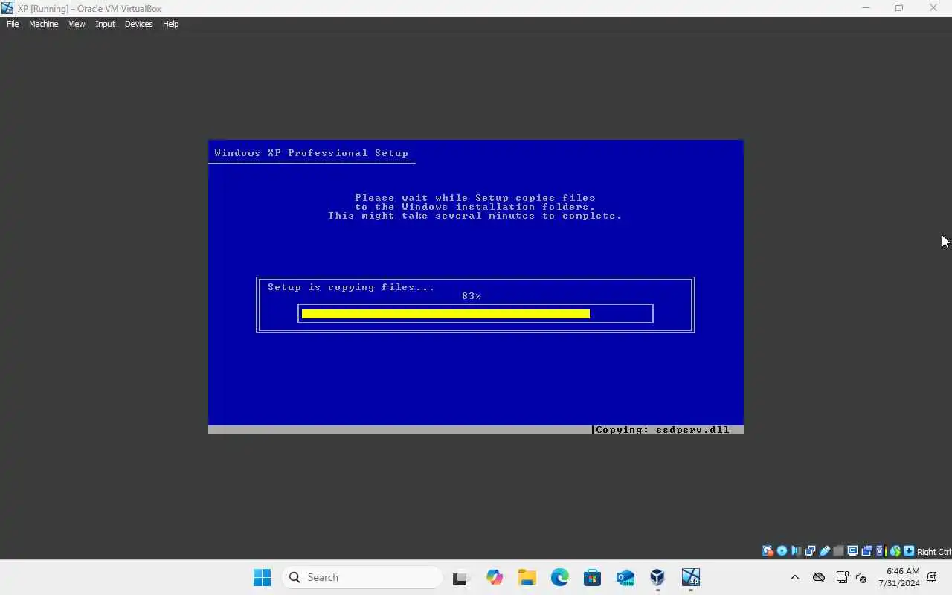Close the VirtualBox XP window
The image size is (952, 595).
(933, 8)
